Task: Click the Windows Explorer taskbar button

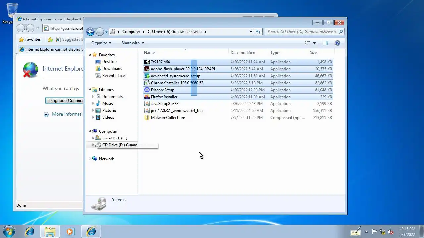Action: click(50, 231)
